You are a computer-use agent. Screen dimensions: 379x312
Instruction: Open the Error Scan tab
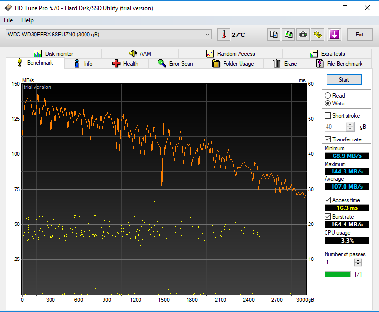(175, 64)
